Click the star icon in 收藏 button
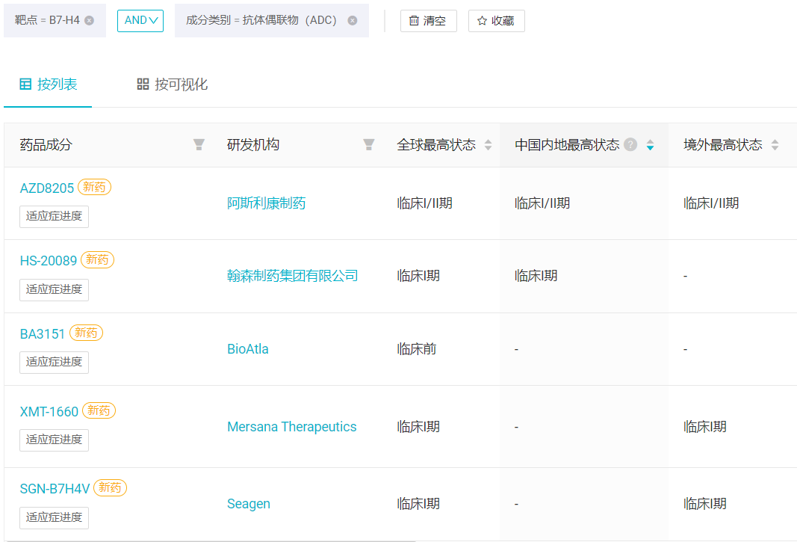This screenshot has height=542, width=797. click(482, 21)
